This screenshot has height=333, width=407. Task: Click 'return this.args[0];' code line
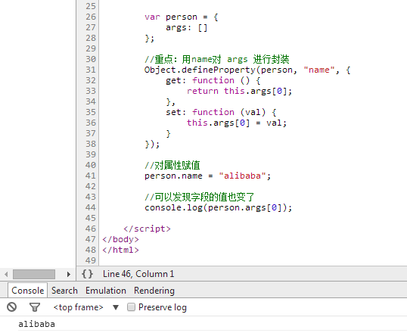(x=239, y=91)
